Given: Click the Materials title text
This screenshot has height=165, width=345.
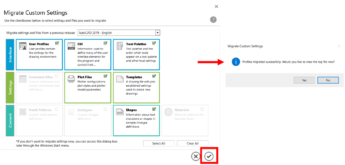Looking at the screenshot, I should 182,110.
